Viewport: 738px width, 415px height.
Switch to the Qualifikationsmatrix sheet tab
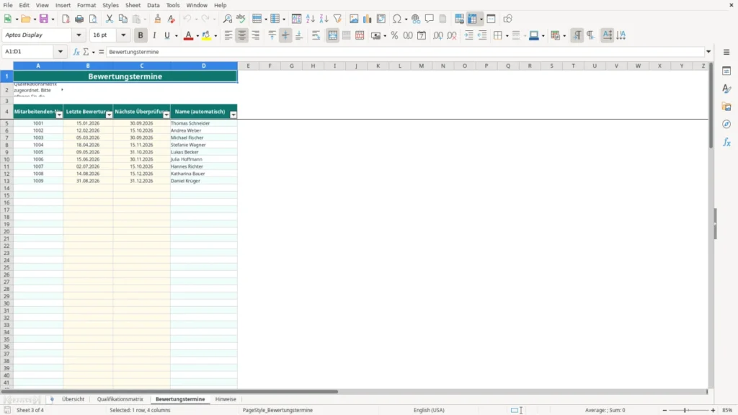coord(120,399)
